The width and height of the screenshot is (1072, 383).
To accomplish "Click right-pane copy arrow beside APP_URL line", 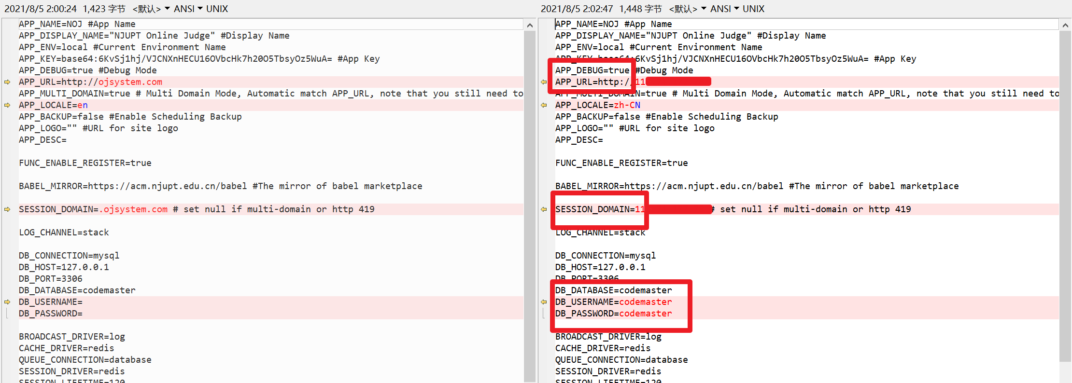I will click(x=544, y=82).
